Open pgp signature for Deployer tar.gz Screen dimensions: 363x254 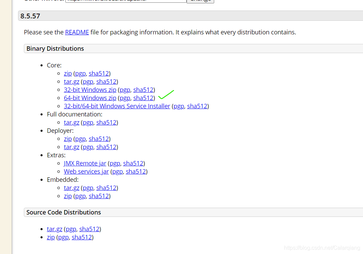coord(88,147)
